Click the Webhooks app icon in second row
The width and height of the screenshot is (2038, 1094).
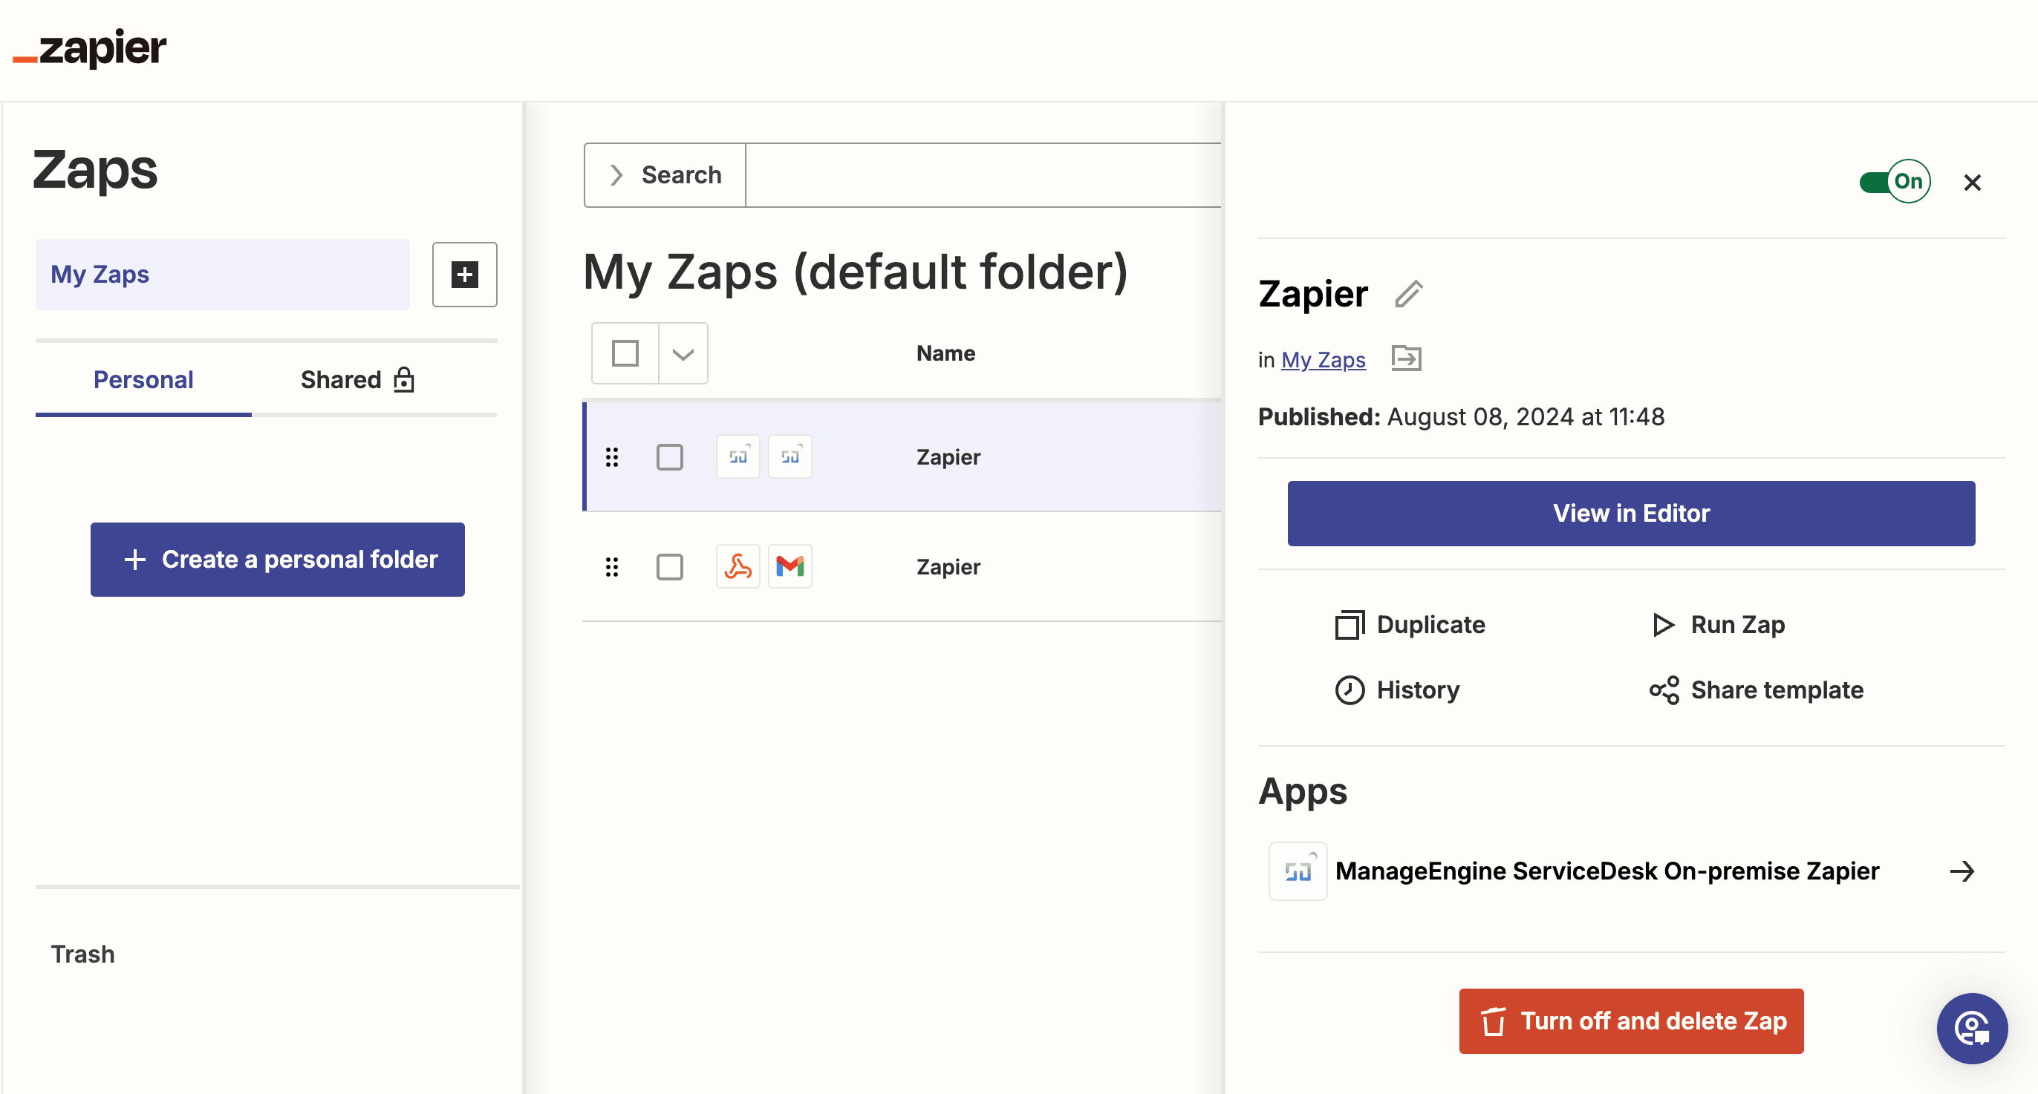point(738,566)
